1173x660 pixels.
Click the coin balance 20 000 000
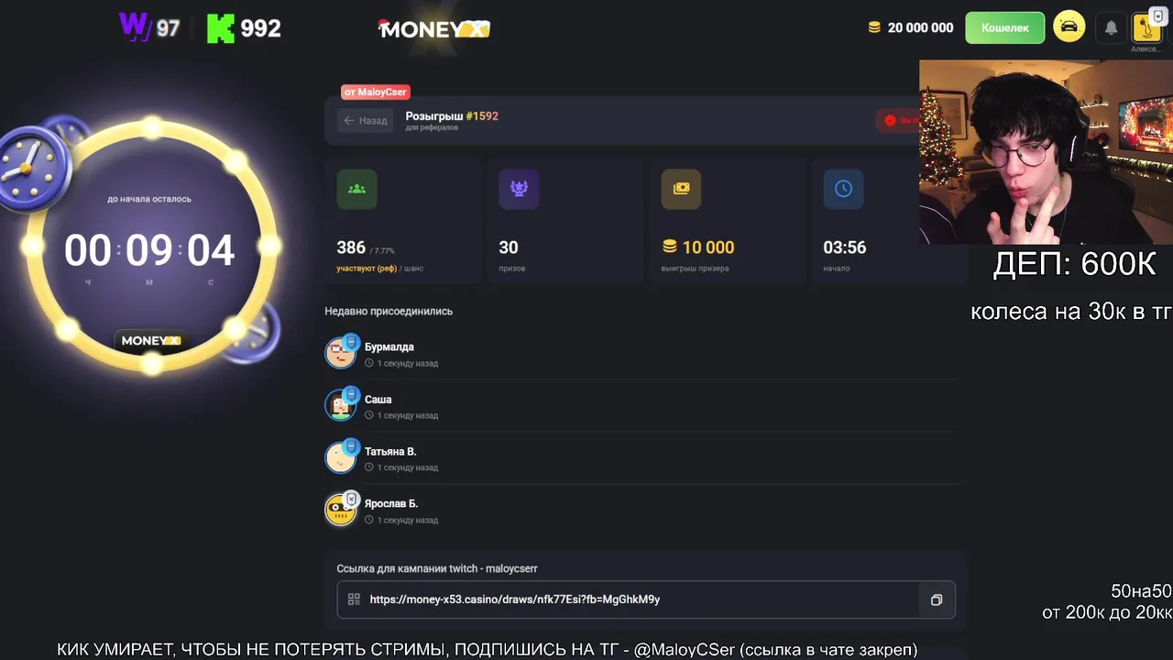point(911,27)
